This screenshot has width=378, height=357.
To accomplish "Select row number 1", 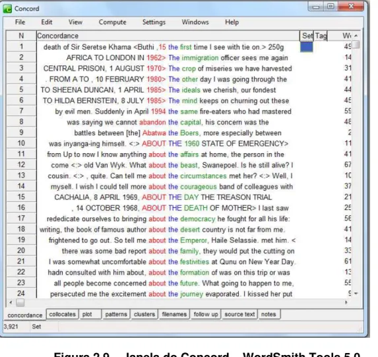I will click(21, 47).
